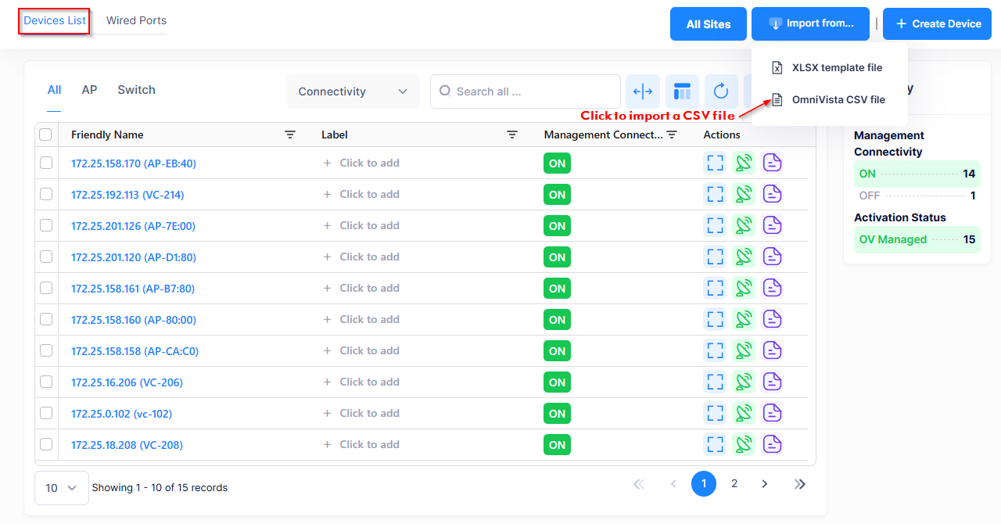Image resolution: width=1001 pixels, height=524 pixels.
Task: Select the Switch filter tab
Action: [136, 90]
